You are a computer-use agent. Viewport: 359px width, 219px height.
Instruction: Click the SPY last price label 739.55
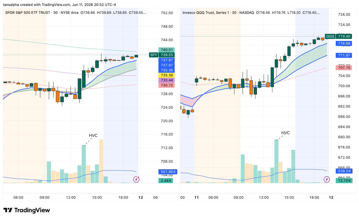(167, 55)
